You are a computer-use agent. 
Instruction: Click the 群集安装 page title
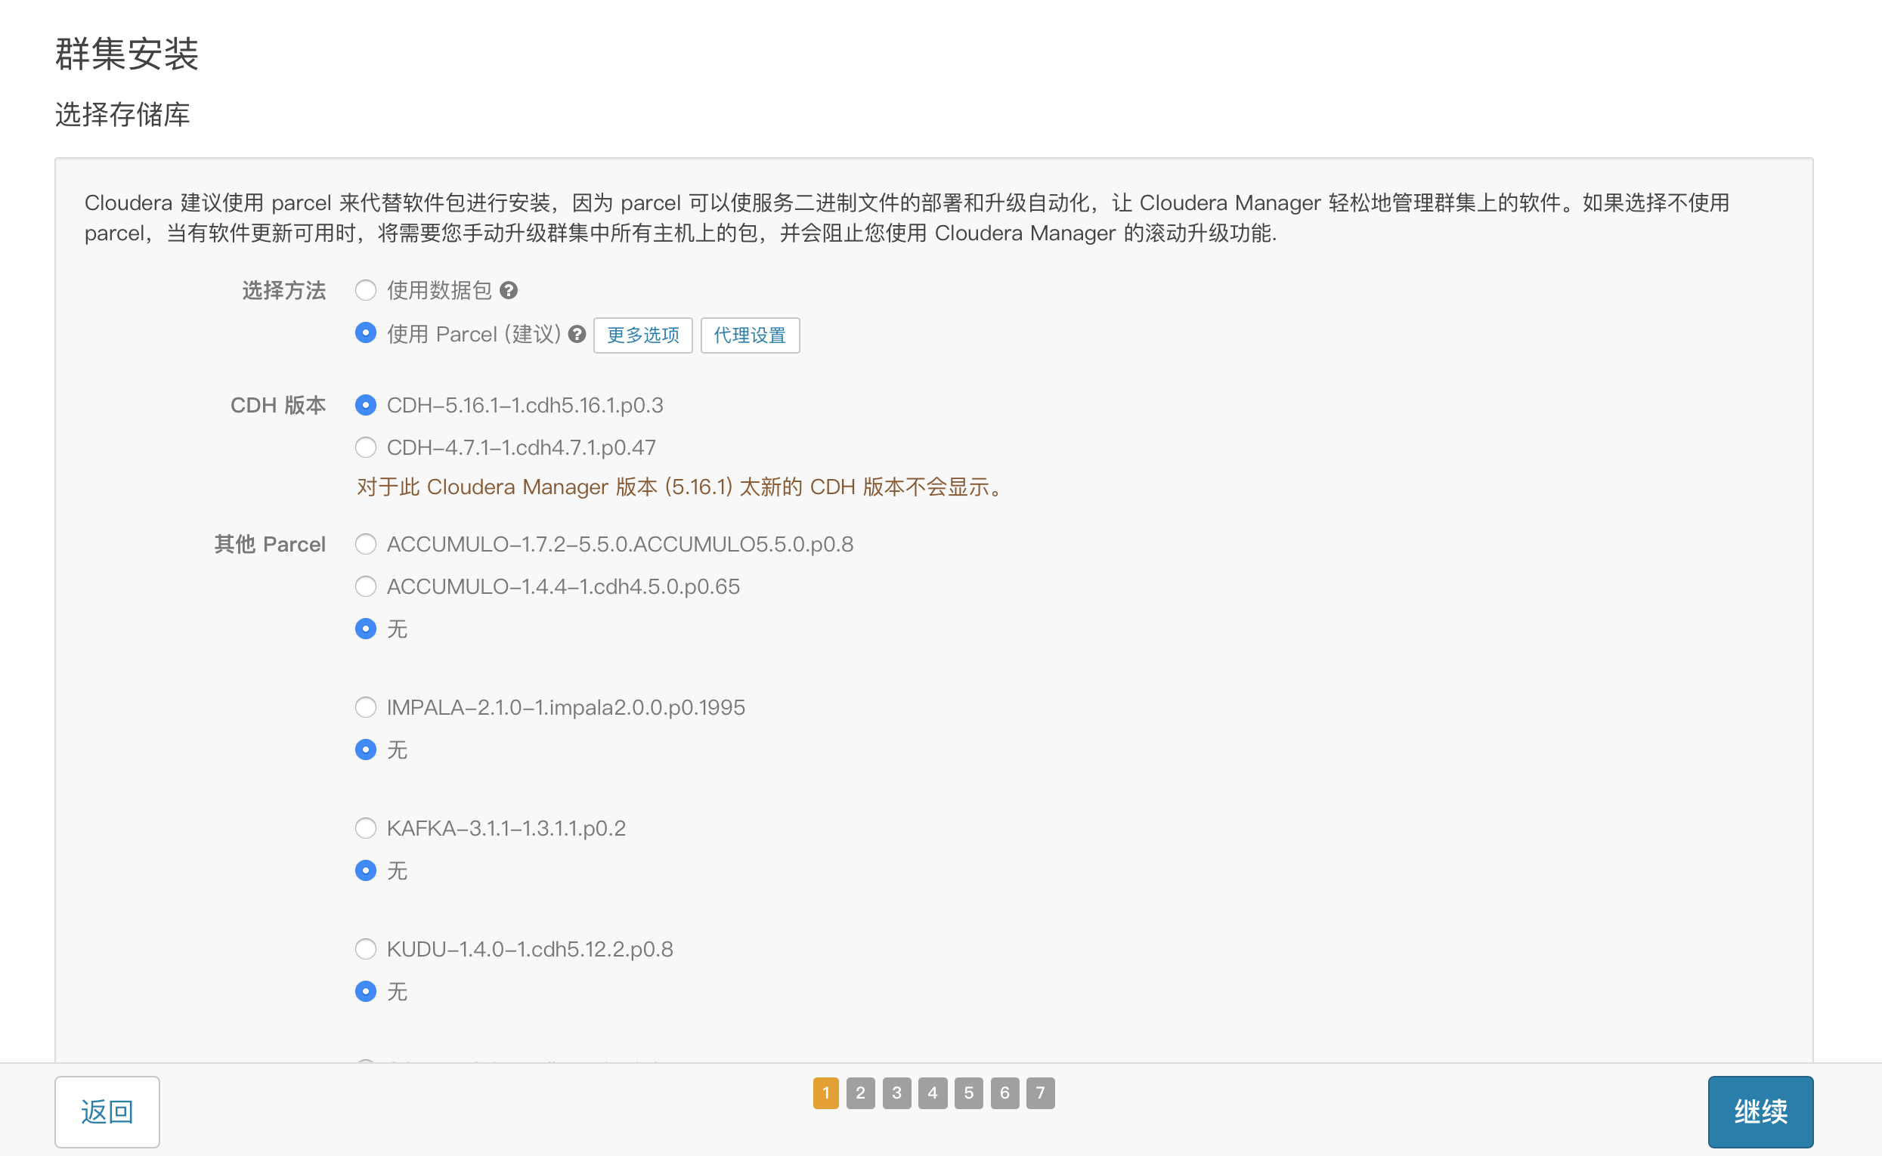pos(127,54)
